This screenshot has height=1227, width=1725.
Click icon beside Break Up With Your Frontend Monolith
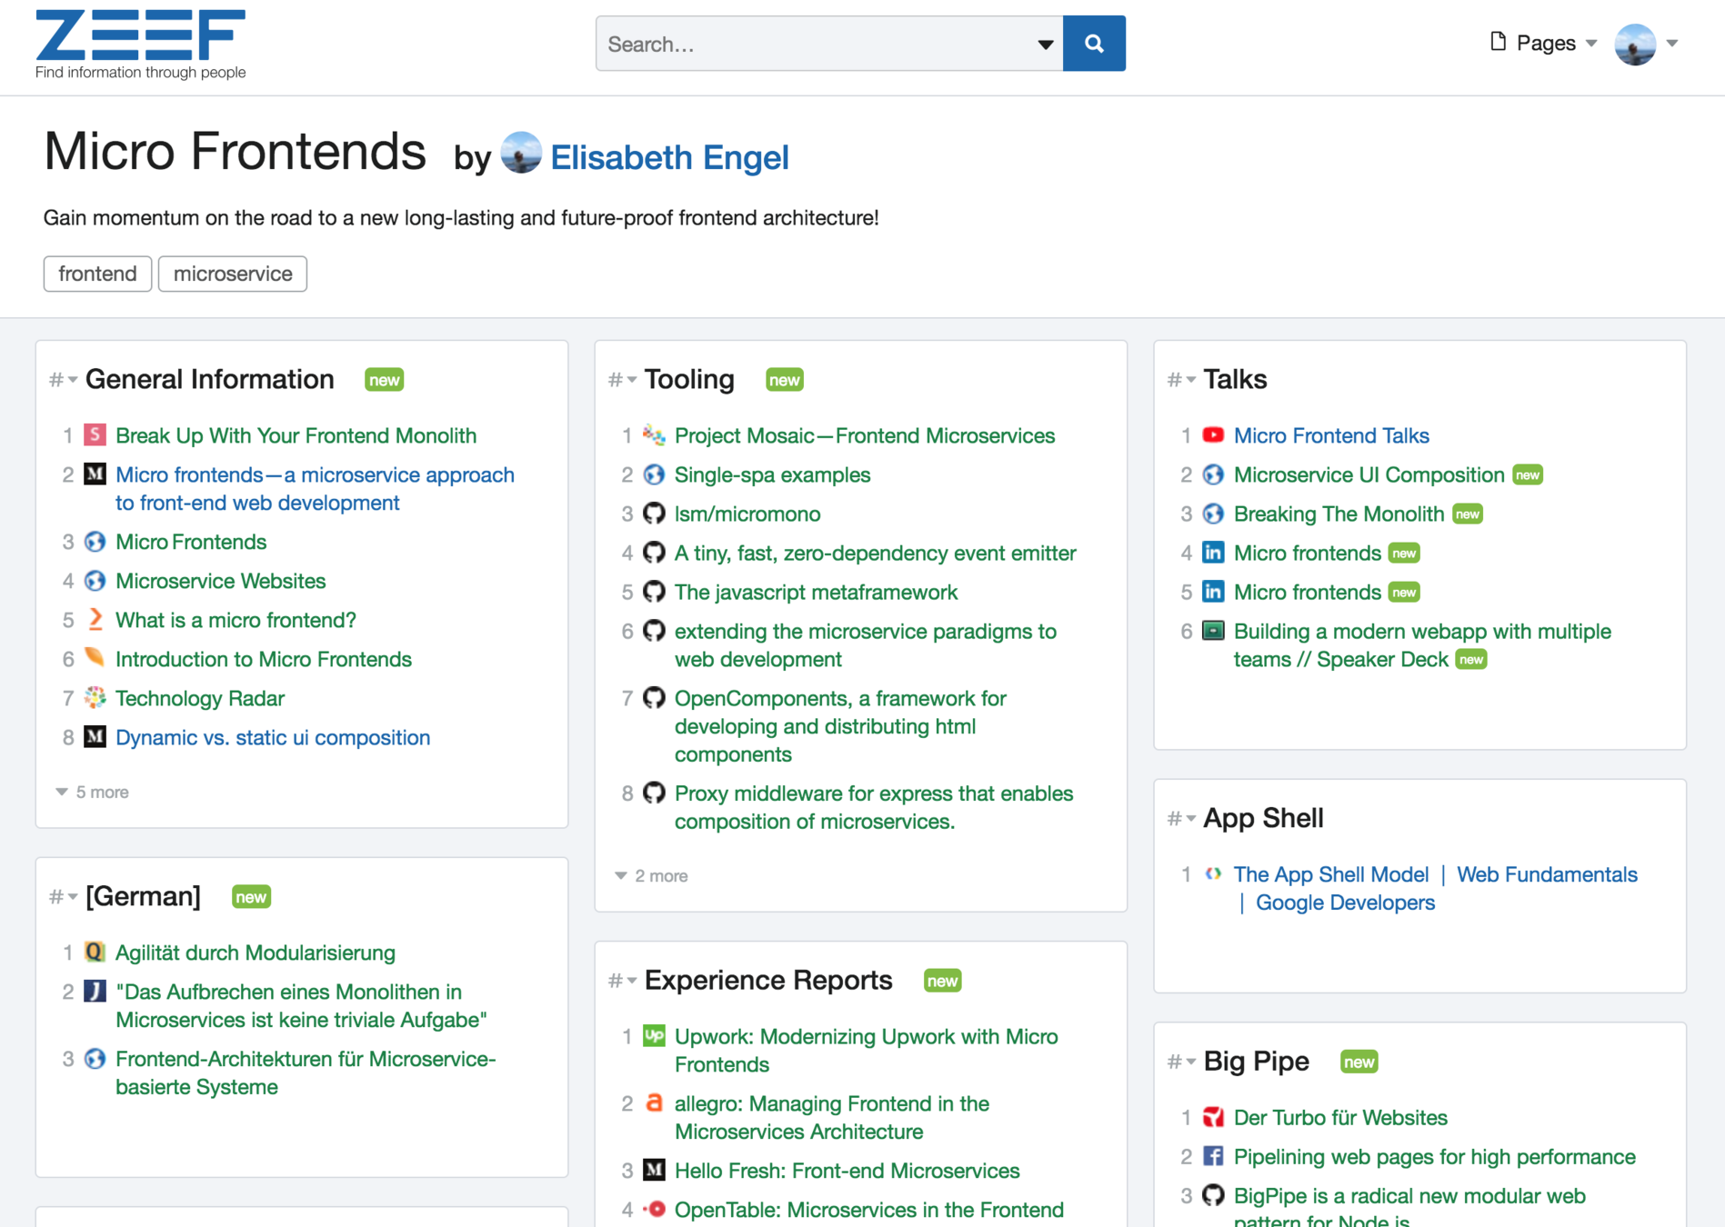pyautogui.click(x=95, y=434)
